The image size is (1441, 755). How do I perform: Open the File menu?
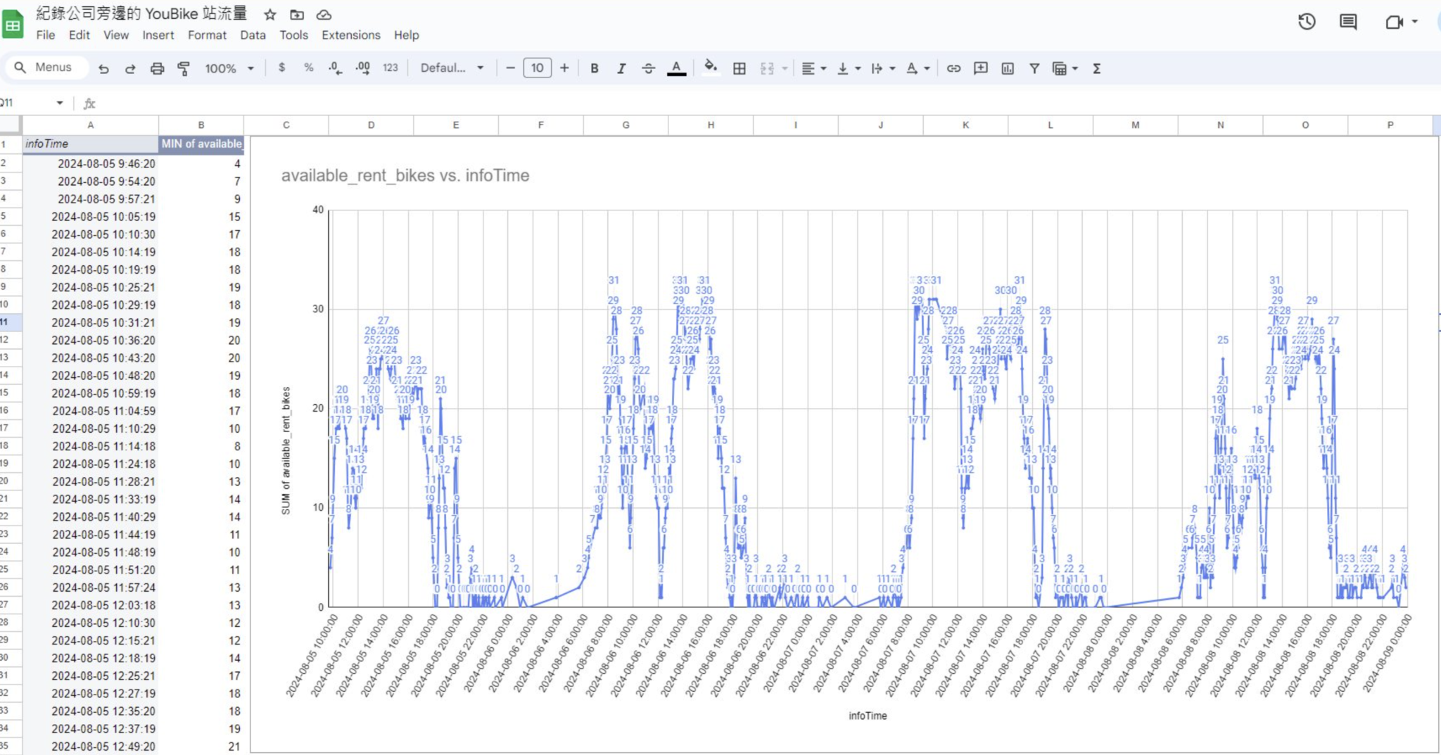(x=46, y=35)
